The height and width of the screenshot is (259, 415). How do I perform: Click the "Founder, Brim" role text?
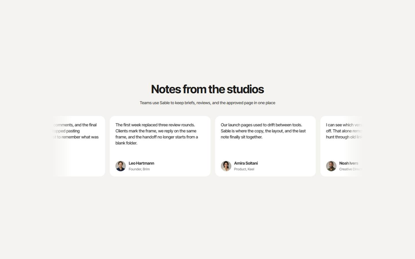[139, 169]
